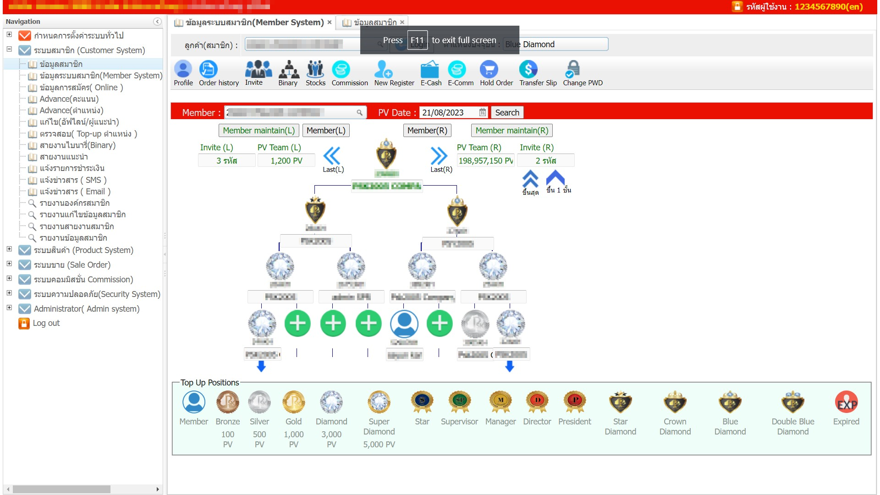Open the Order history icon
Image resolution: width=880 pixels, height=495 pixels.
point(209,70)
